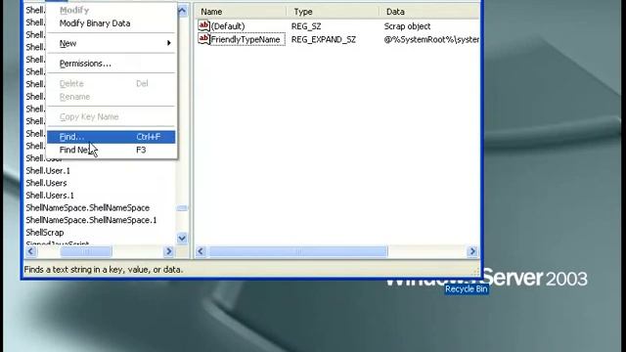
Task: Click the Recycle Bin desktop label
Action: (x=467, y=289)
